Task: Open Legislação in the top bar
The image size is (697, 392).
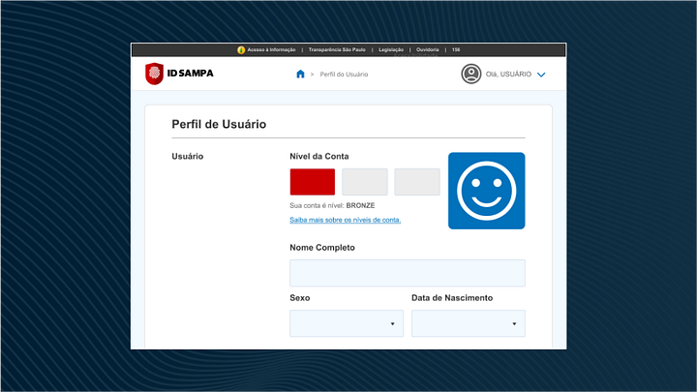Action: point(391,49)
